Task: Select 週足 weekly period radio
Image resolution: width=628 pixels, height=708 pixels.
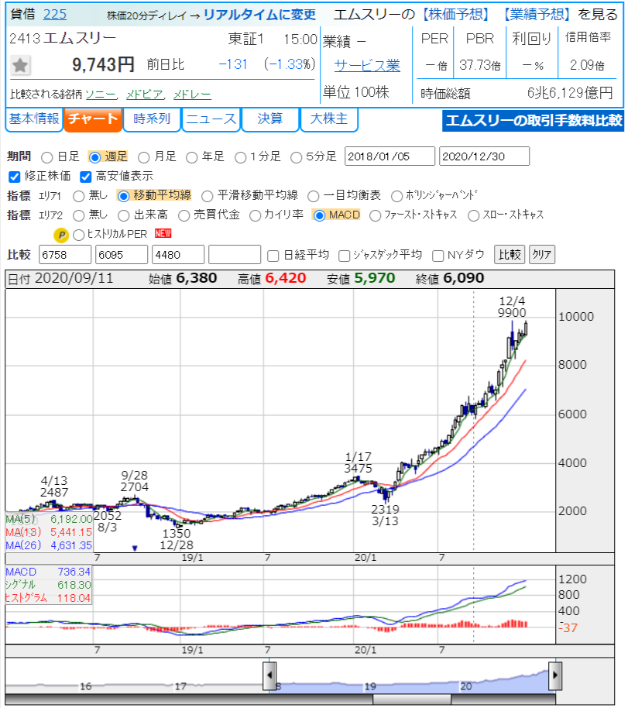Action: tap(94, 157)
